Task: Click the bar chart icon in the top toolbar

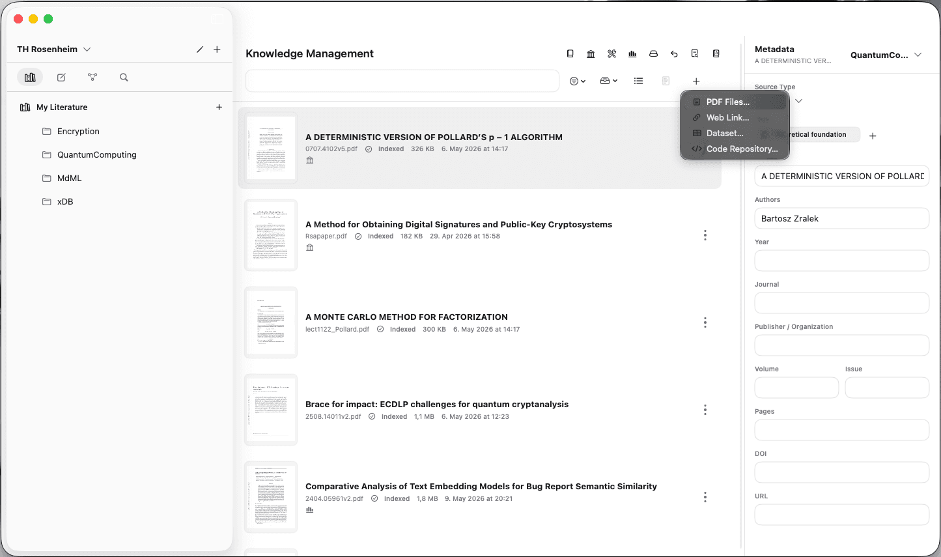Action: point(632,54)
